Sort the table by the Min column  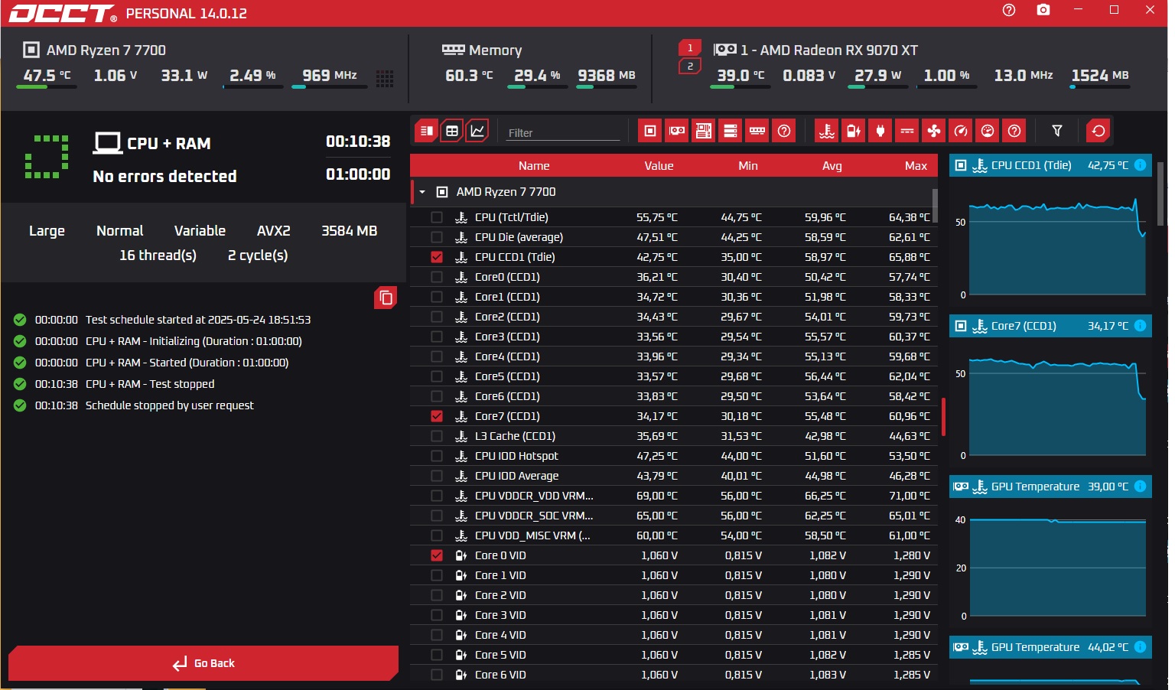pyautogui.click(x=748, y=165)
